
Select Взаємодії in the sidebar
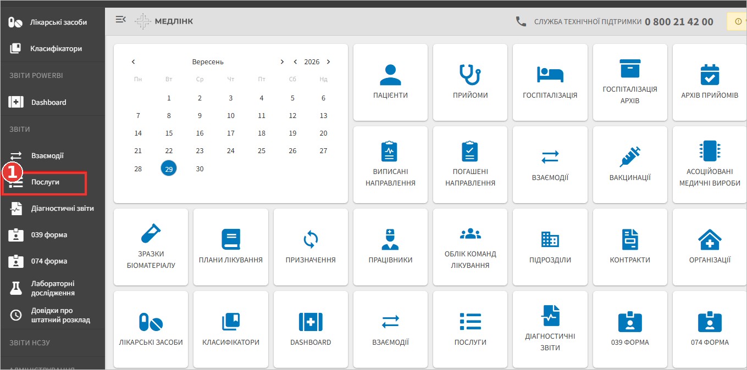[52, 155]
